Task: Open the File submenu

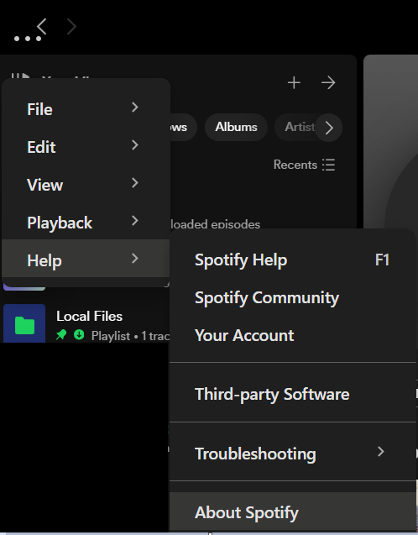Action: tap(86, 109)
